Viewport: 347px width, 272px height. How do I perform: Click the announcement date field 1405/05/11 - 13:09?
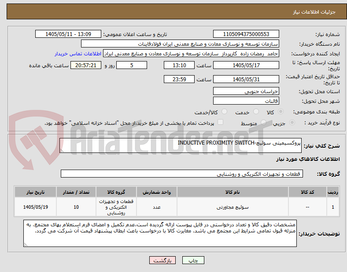(x=68, y=34)
